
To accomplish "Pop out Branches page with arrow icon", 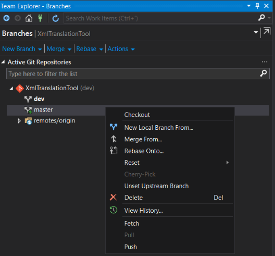I will [x=267, y=31].
